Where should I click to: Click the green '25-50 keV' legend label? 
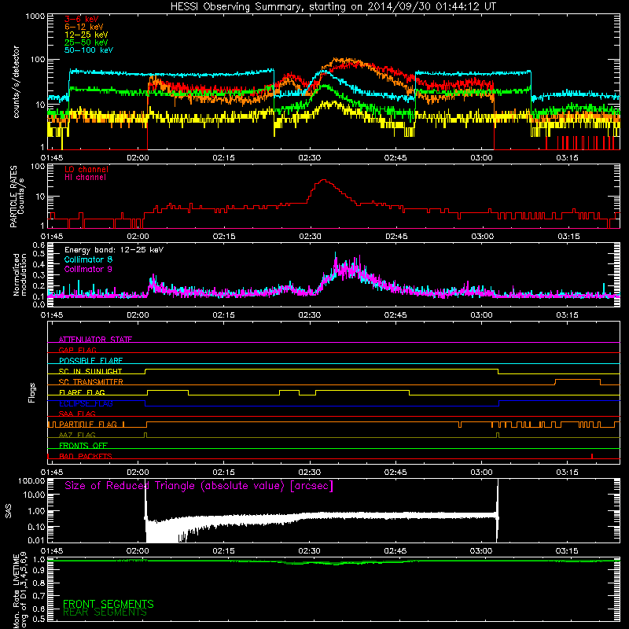click(x=86, y=42)
